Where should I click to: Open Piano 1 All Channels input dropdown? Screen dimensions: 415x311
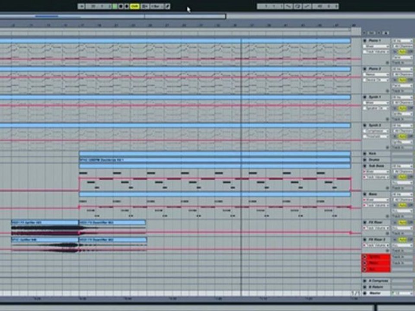(403, 47)
